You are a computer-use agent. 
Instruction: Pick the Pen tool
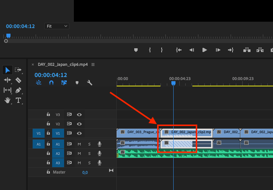(x=18, y=90)
